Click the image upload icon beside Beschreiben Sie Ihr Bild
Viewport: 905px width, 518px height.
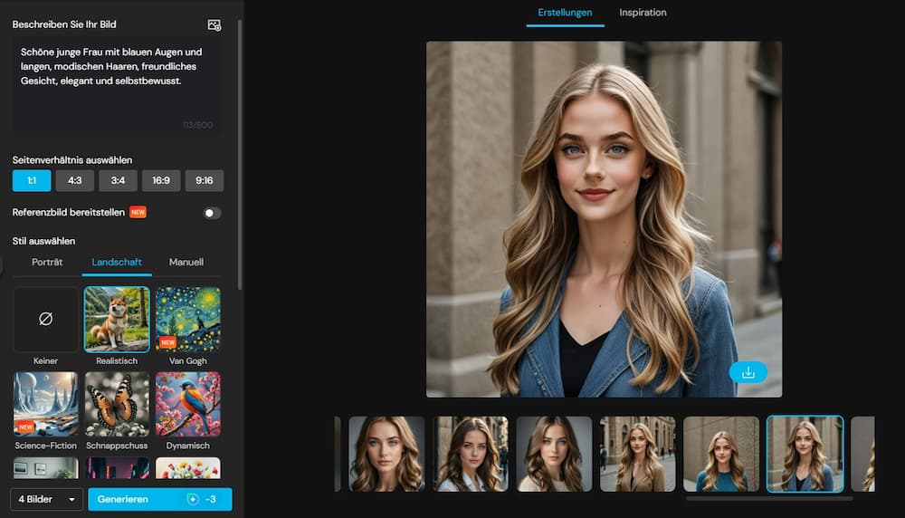[214, 24]
